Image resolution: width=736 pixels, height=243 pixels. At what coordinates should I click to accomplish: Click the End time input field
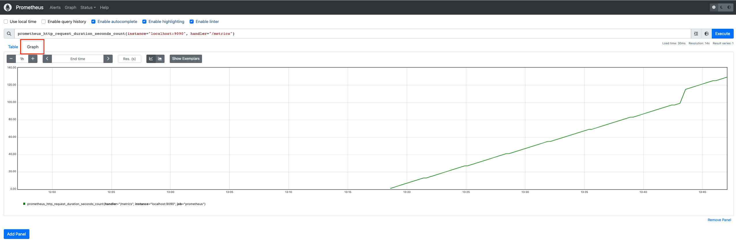pyautogui.click(x=78, y=59)
